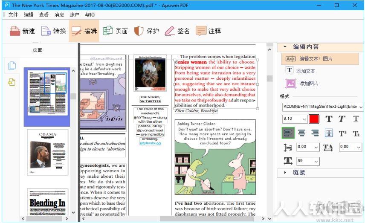
Task: Open the horizontal scale 99 dropdown
Action: (316, 161)
